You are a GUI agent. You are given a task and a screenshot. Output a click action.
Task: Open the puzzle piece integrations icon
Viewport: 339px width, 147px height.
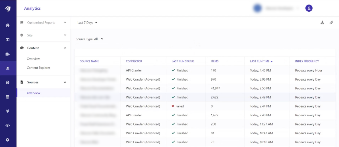coord(8,54)
